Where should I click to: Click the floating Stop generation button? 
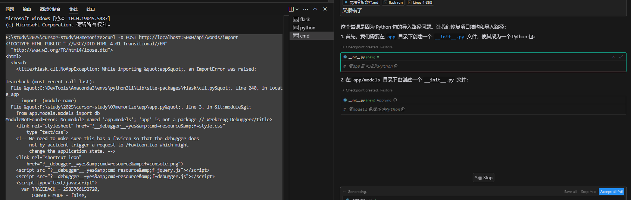pyautogui.click(x=484, y=178)
